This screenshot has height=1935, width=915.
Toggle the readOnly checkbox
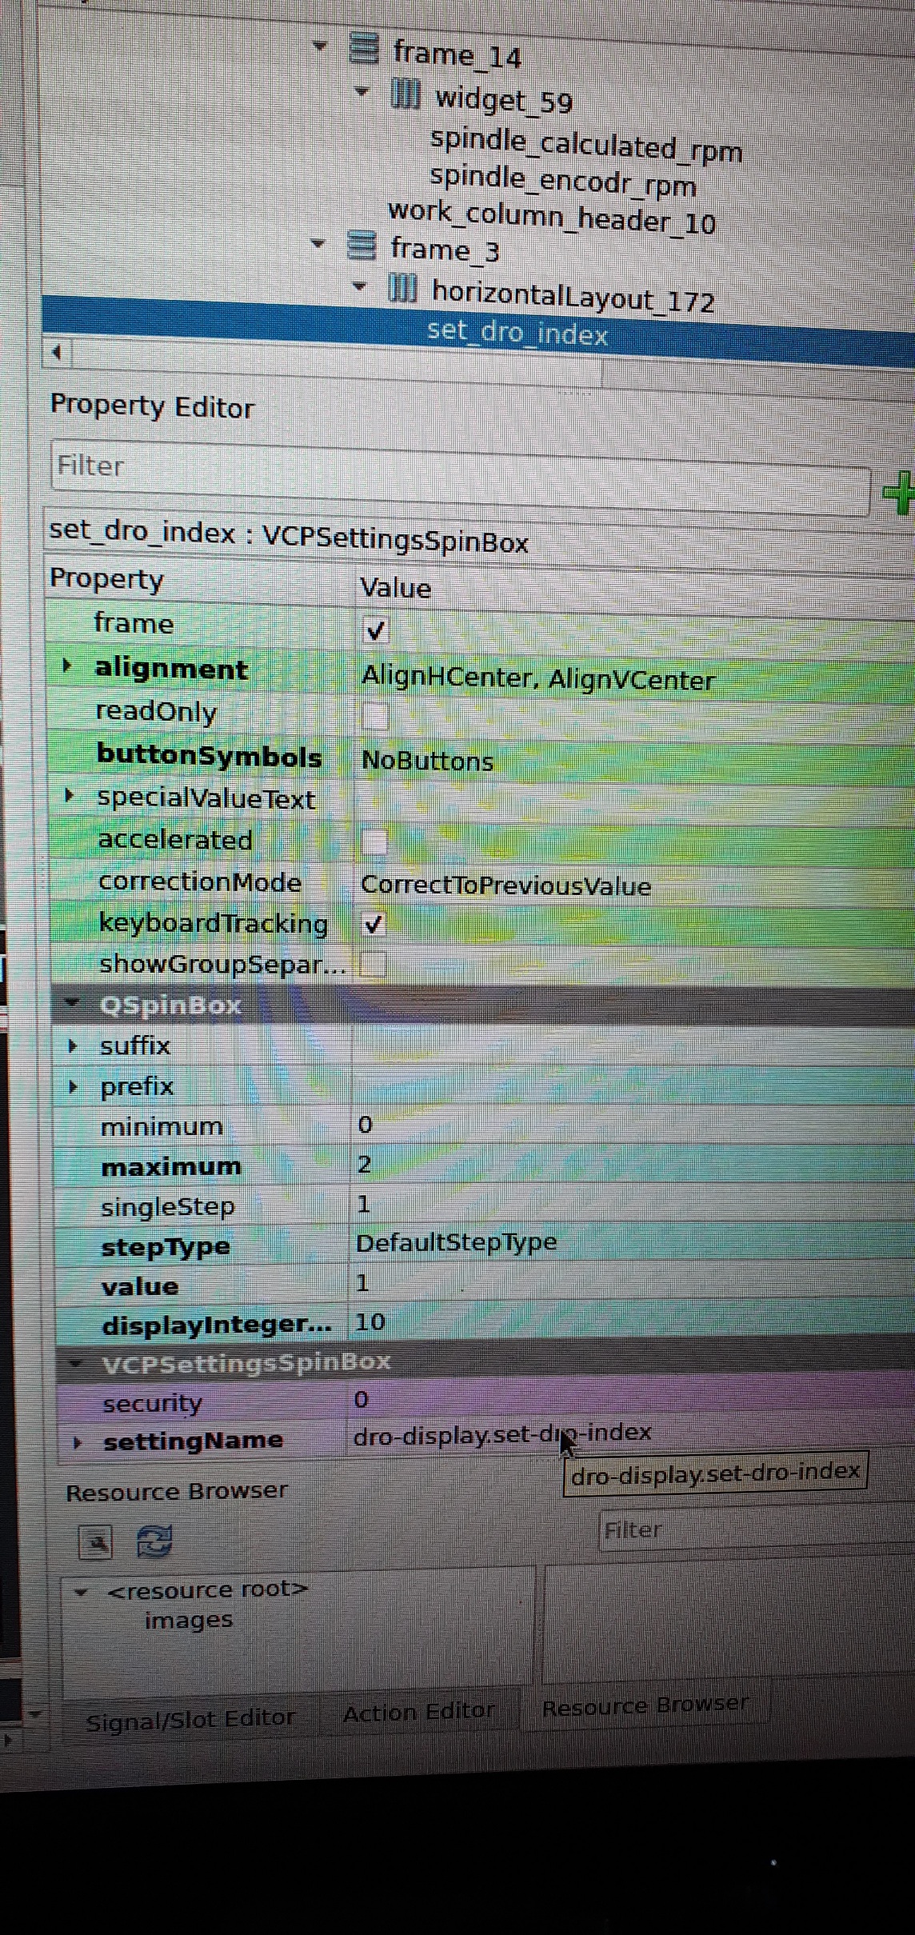[x=374, y=715]
